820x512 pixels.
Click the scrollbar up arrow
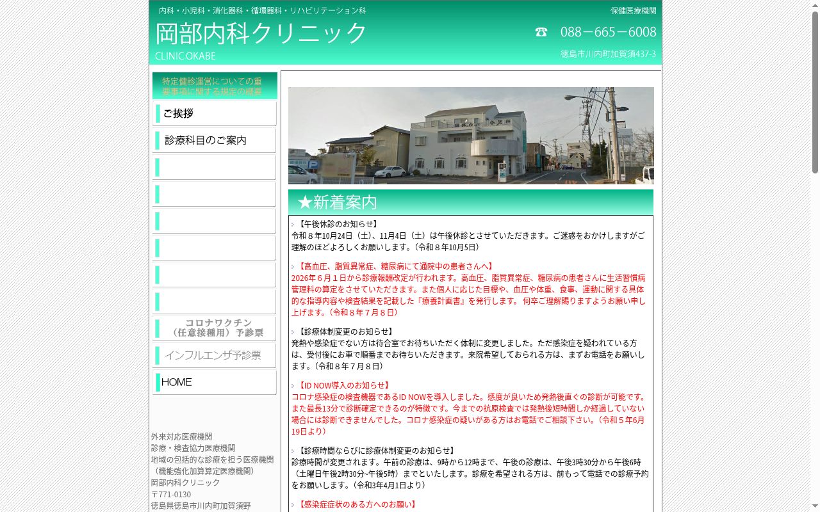[x=815, y=5]
